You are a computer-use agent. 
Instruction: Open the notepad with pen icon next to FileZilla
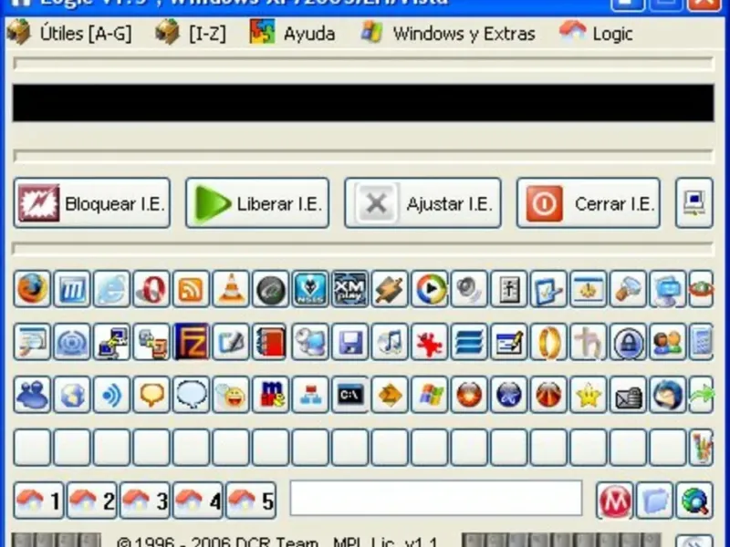[x=231, y=342]
